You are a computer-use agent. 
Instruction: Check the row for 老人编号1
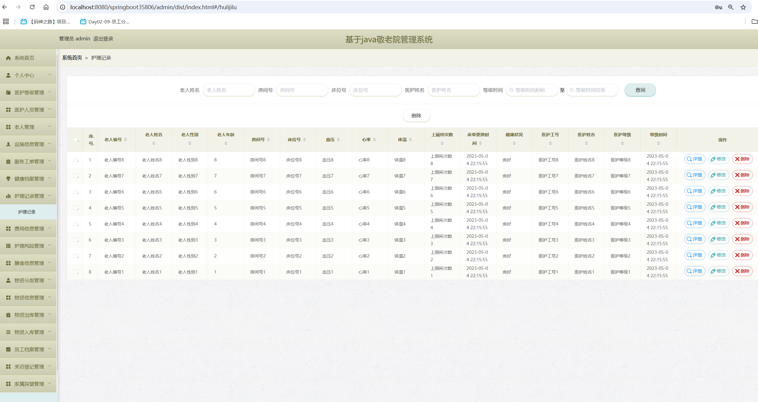point(75,272)
